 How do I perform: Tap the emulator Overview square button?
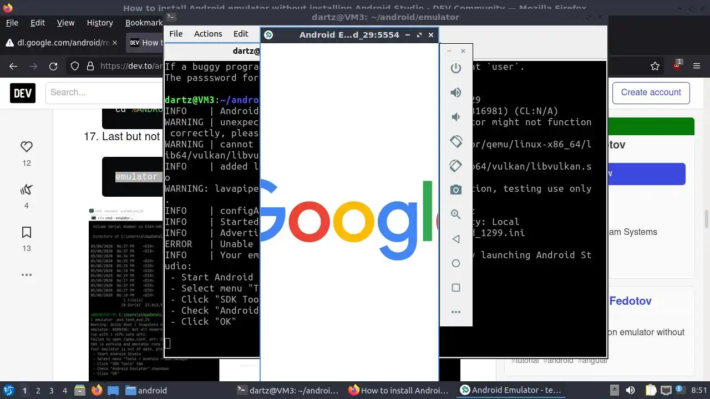click(456, 288)
